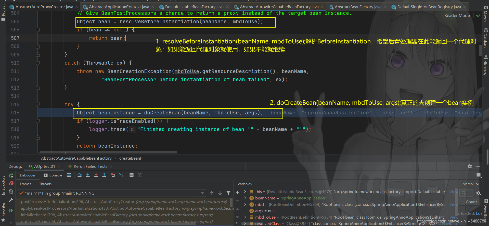This screenshot has width=489, height=226.
Task: Click the Step Out icon
Action: pos(104,175)
